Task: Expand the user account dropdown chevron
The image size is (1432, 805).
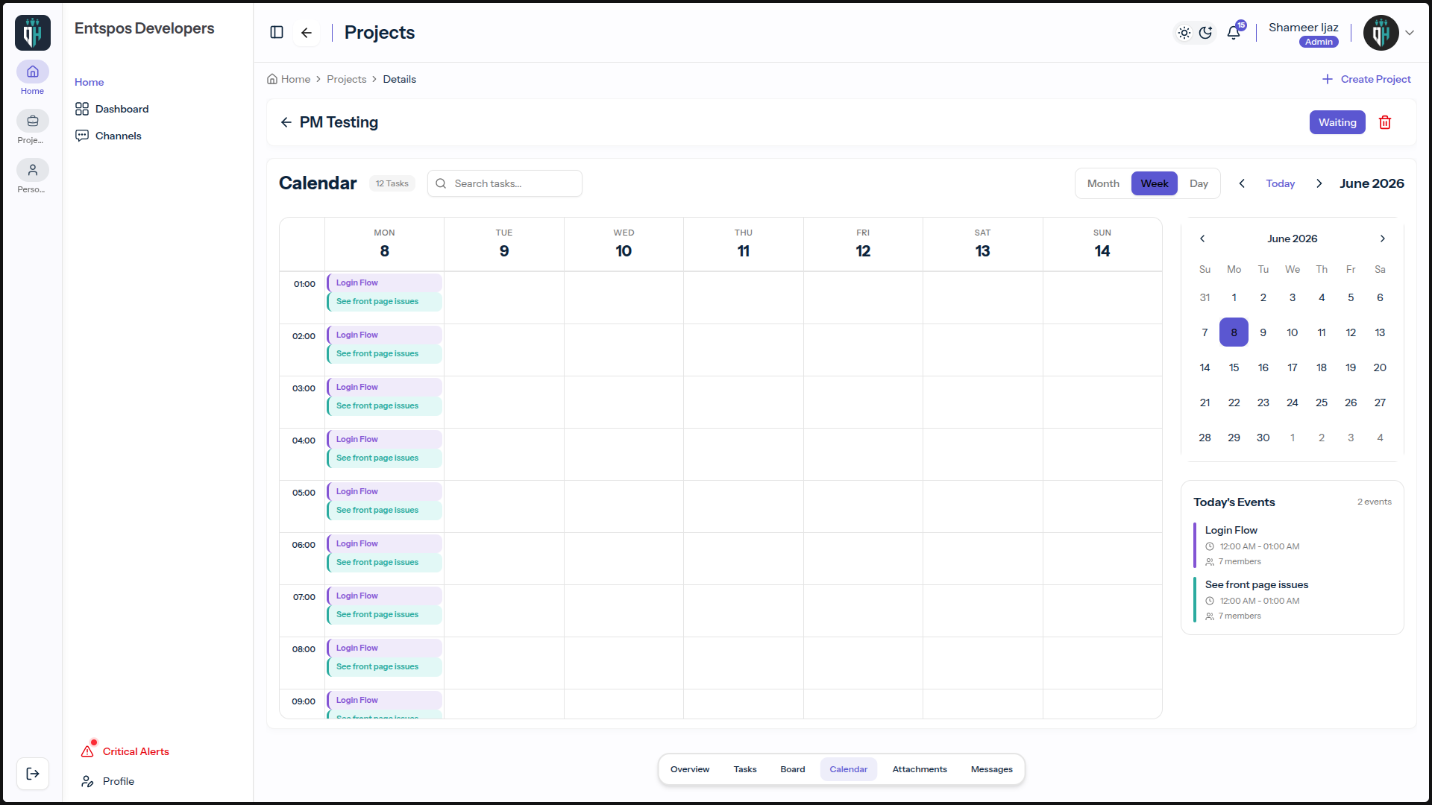Action: click(x=1410, y=33)
